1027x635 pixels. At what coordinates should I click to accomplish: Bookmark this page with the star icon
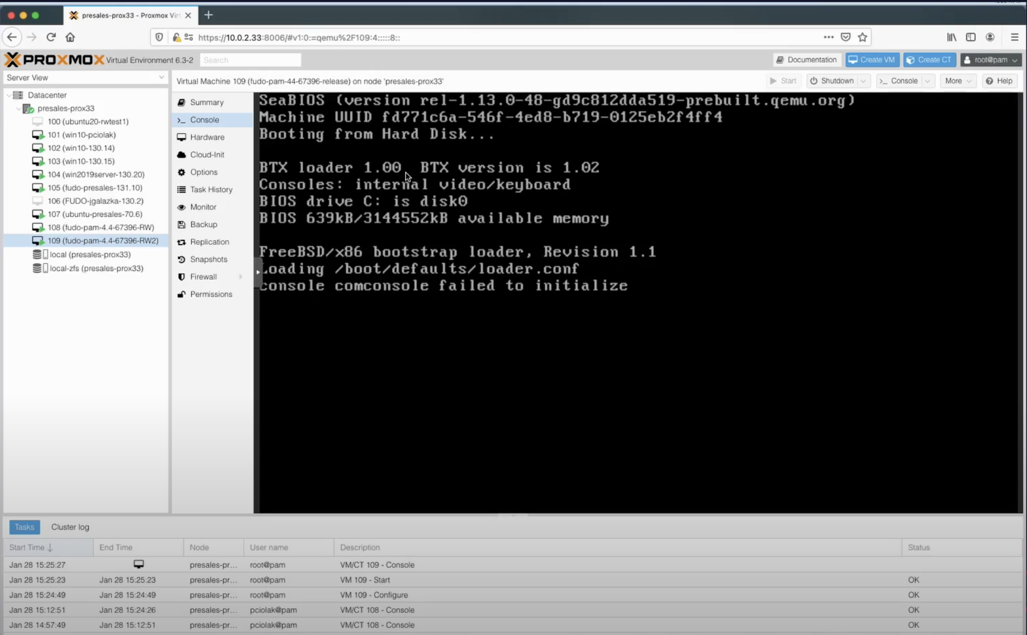(862, 37)
